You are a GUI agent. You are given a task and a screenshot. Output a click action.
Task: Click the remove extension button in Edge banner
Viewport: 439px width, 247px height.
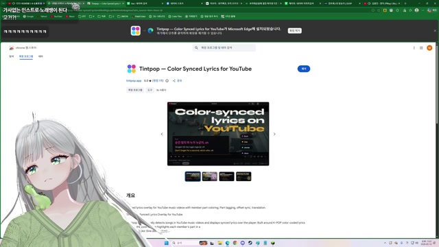tap(294, 30)
